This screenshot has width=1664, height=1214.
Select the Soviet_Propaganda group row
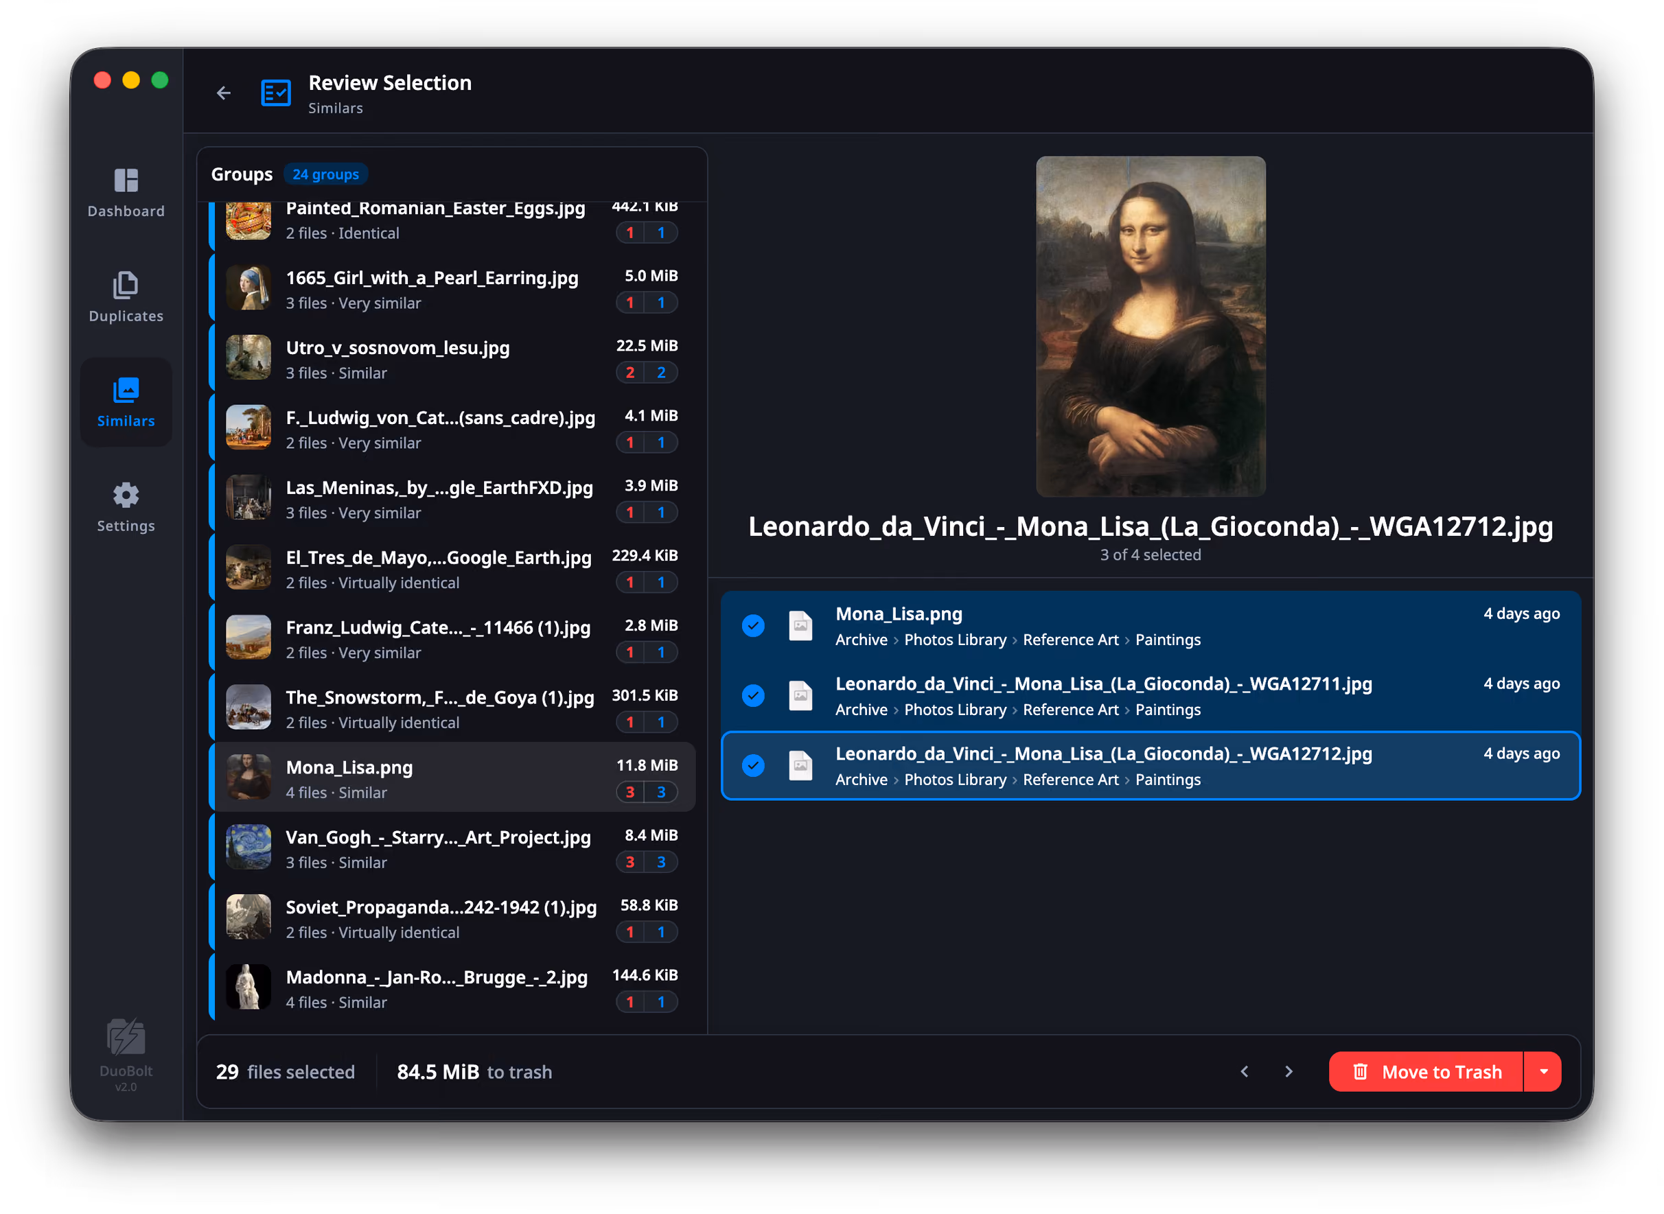tap(452, 917)
